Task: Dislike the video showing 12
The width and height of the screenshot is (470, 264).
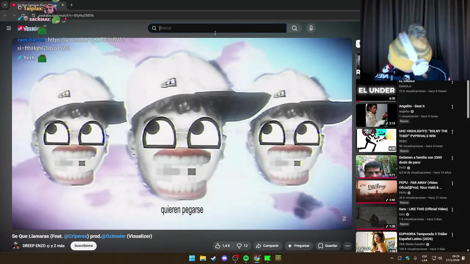Action: pos(242,246)
